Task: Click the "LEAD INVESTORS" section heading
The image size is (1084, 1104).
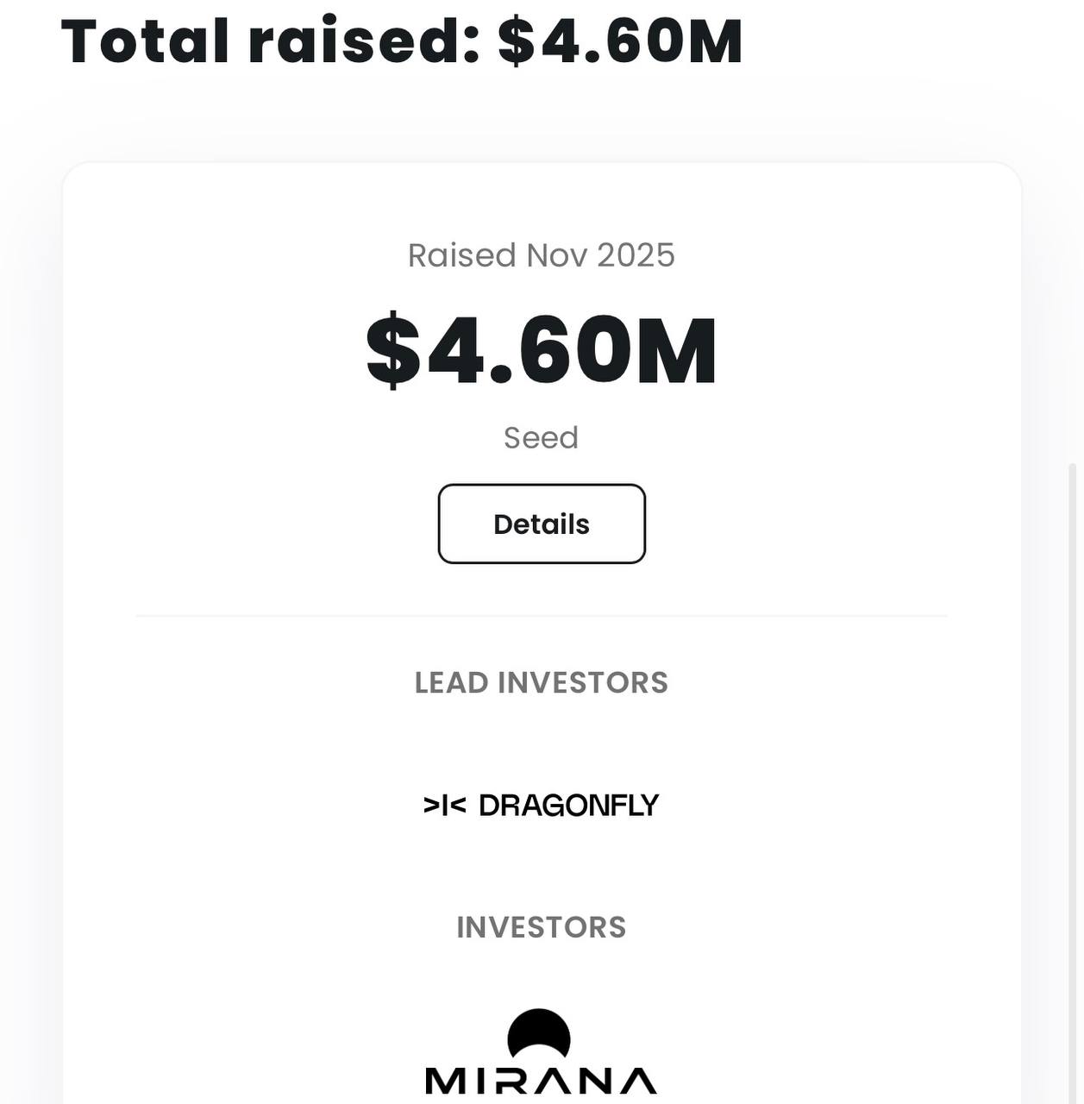Action: tap(541, 683)
